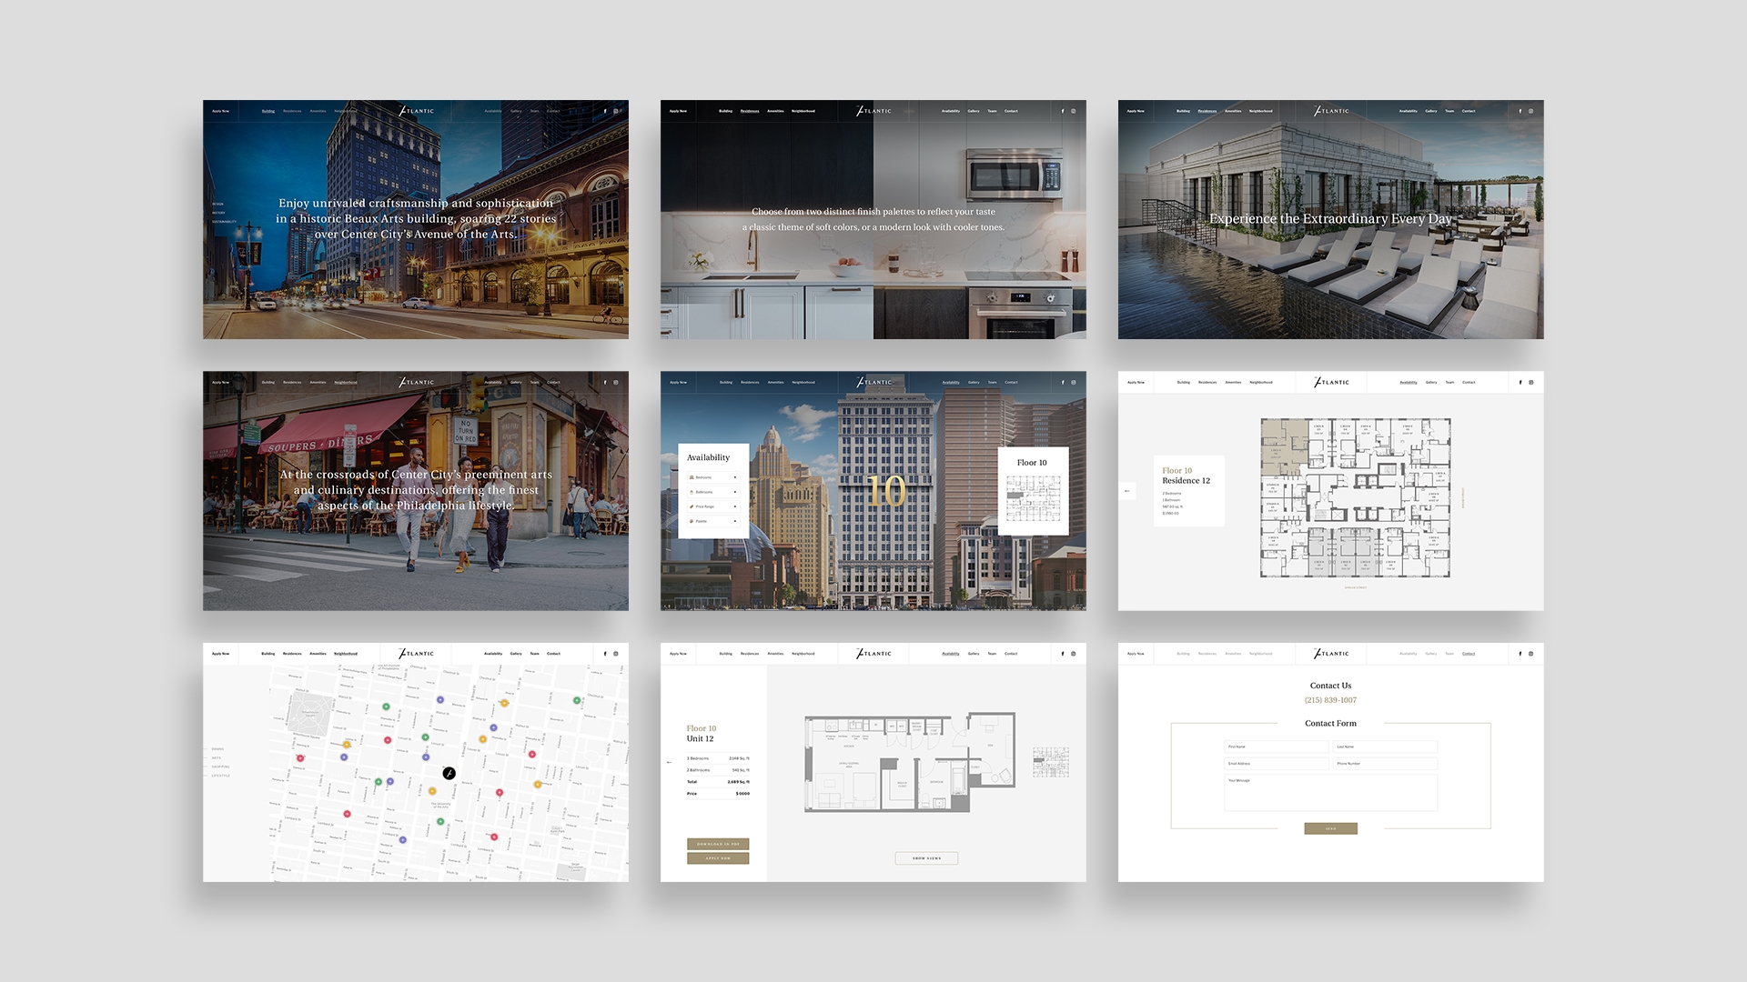Click the Send button on the contact form
This screenshot has height=982, width=1747.
coord(1331,828)
